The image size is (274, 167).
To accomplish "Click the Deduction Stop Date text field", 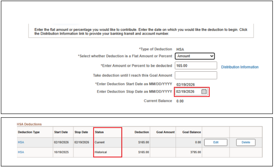I will [187, 91].
